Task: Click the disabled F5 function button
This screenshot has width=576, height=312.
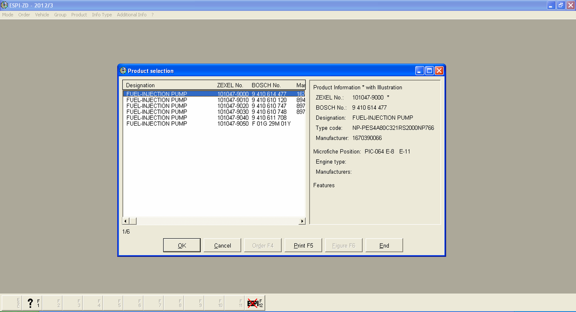Action: coord(113,303)
